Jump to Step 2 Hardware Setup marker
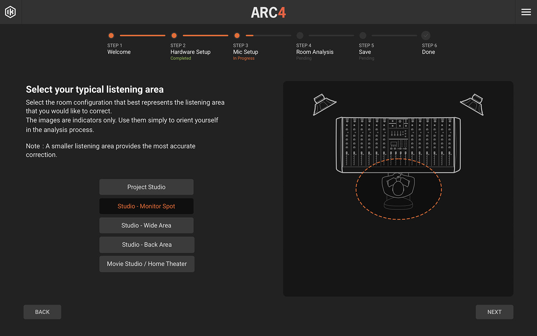Screen dimensions: 537x336 [174, 35]
